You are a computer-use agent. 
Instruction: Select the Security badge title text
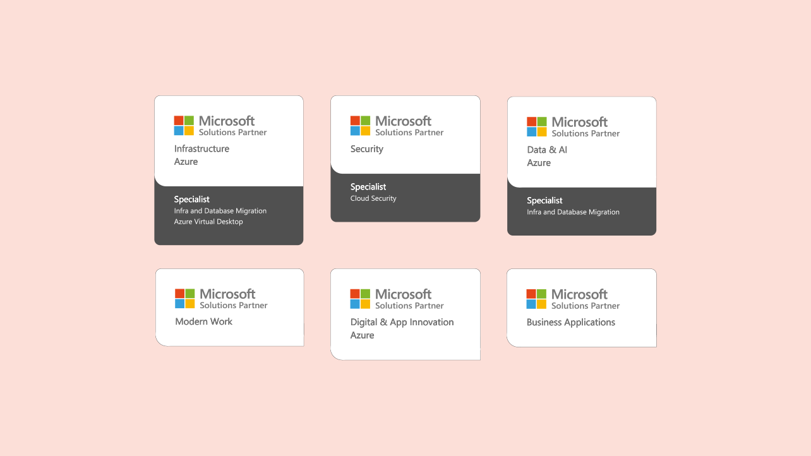pos(367,150)
